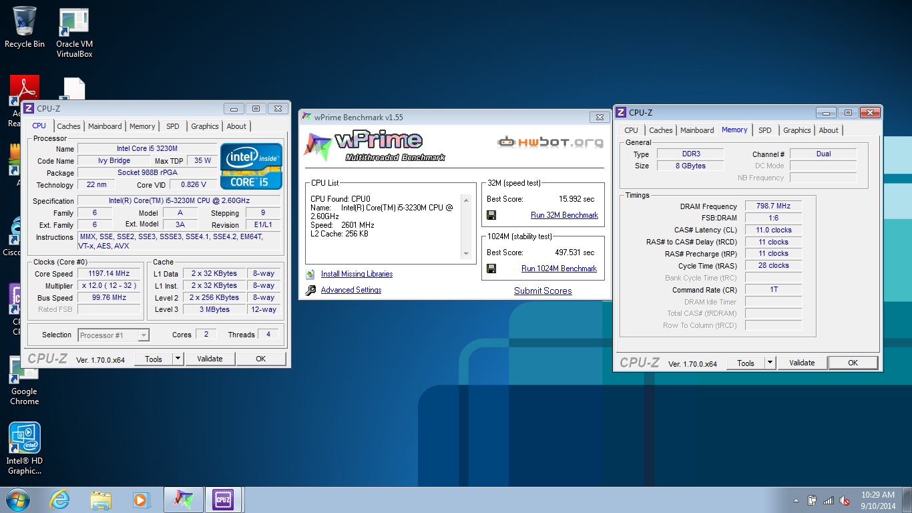The width and height of the screenshot is (912, 513).
Task: Click CPU-Z title icon in left window
Action: [x=29, y=108]
